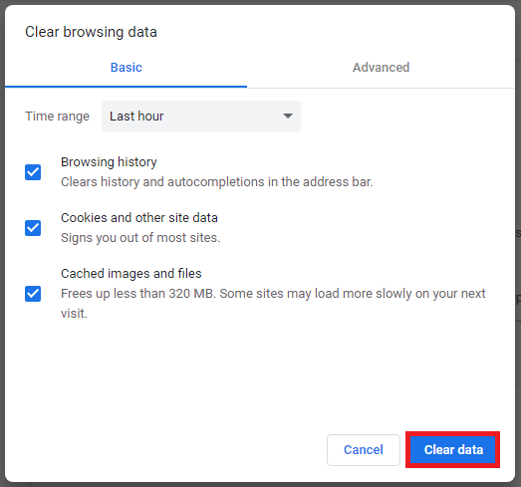Click the blue underline beneath the Basic tab
The image size is (521, 487).
pos(126,87)
